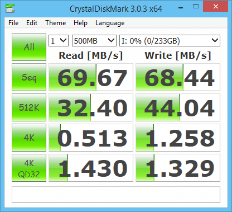Start the 512K random test

[29, 107]
